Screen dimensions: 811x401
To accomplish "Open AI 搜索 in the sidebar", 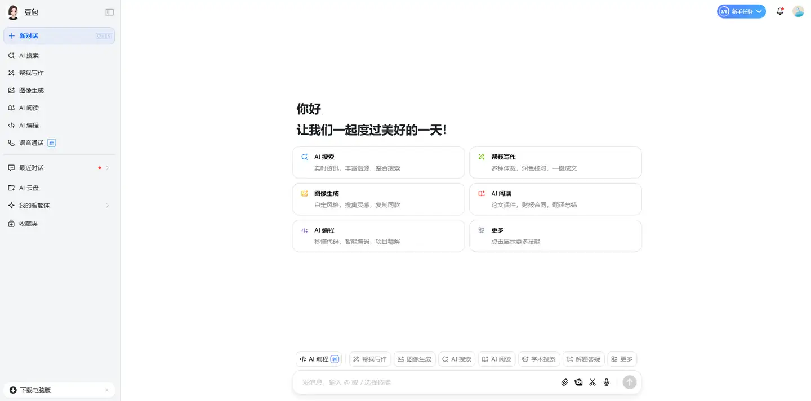I will click(59, 56).
